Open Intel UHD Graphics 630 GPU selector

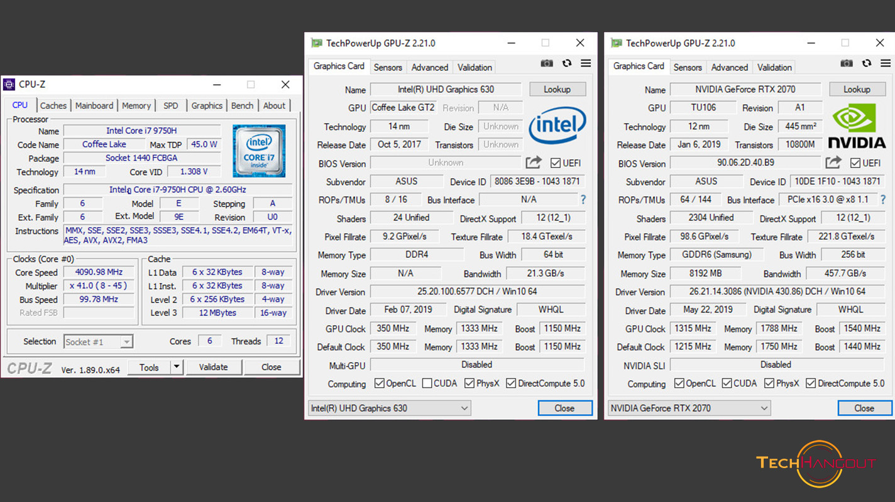click(x=389, y=408)
